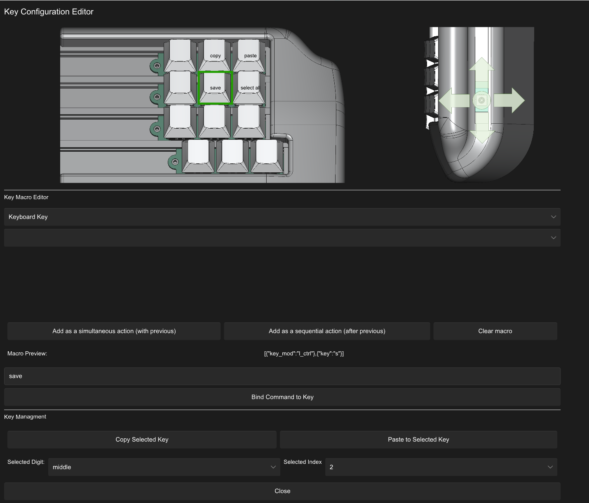Click the 'Key Managment' heading

[25, 416]
